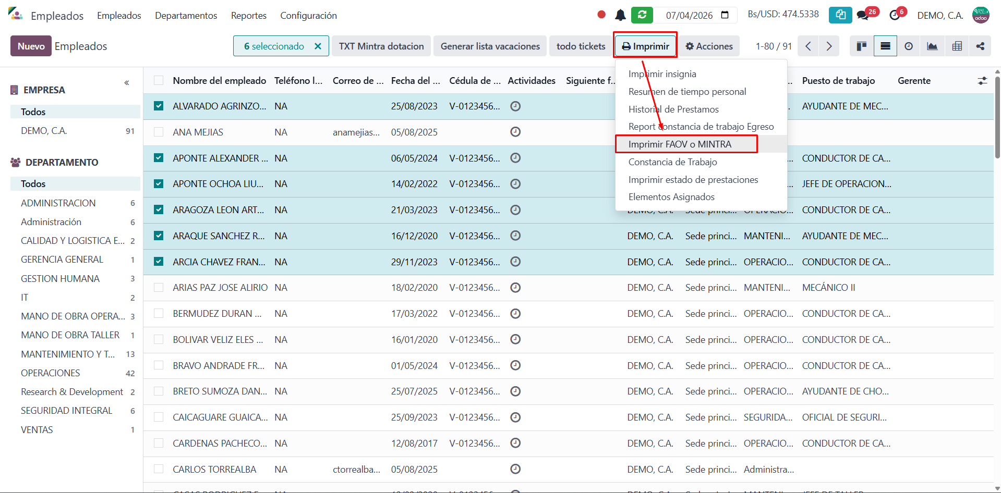Click the notification bell icon
Viewport: 1001px width, 493px height.
[x=620, y=15]
